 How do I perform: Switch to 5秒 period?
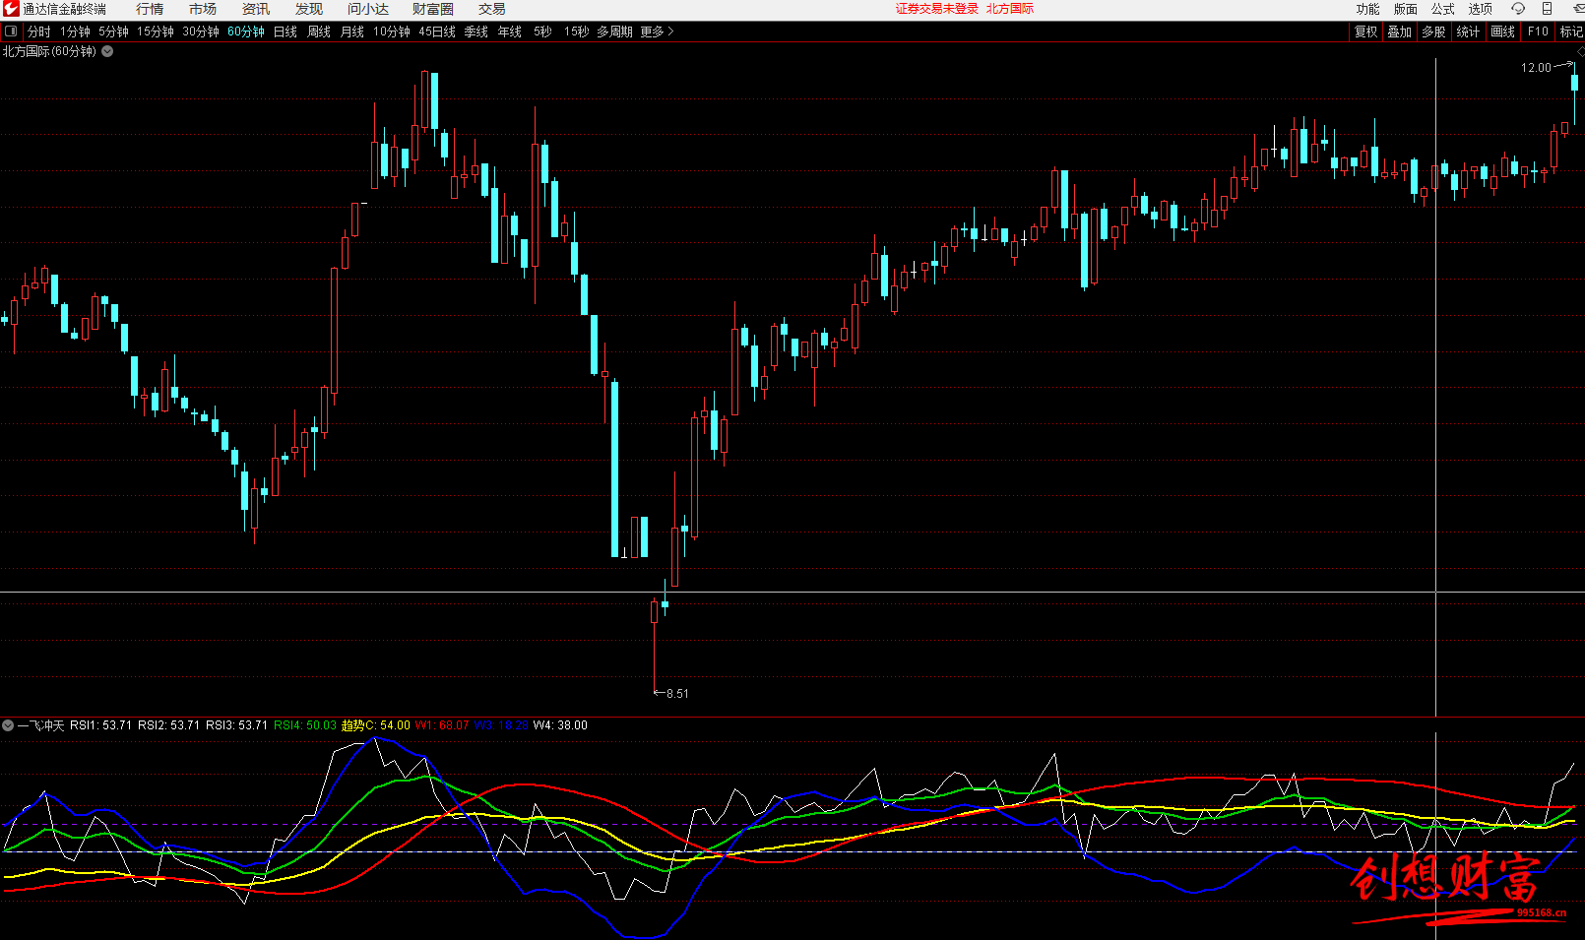542,31
